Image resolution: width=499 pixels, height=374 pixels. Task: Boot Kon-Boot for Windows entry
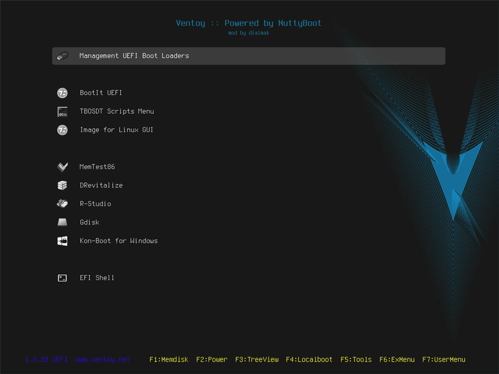tap(119, 241)
